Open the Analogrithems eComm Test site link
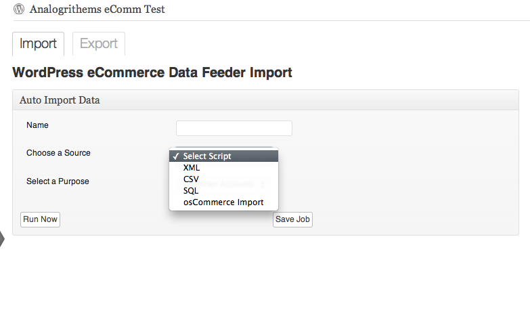This screenshot has width=530, height=329. (97, 9)
